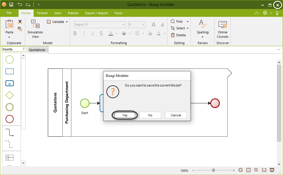Select Gateway diamond in palette
The height and width of the screenshot is (175, 283).
click(10, 95)
